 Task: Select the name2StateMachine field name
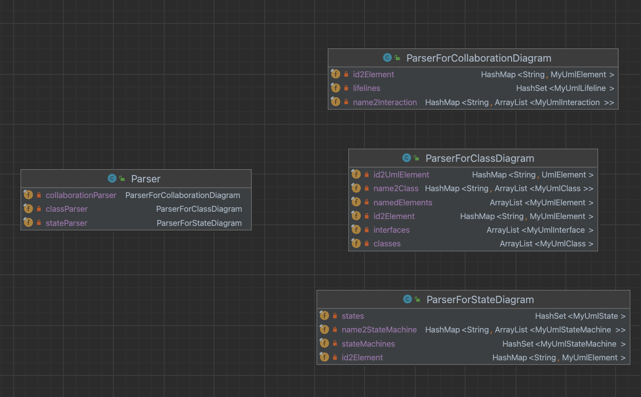pyautogui.click(x=379, y=330)
